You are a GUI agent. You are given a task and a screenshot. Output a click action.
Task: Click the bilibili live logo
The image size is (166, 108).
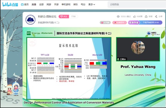coord(10,4)
